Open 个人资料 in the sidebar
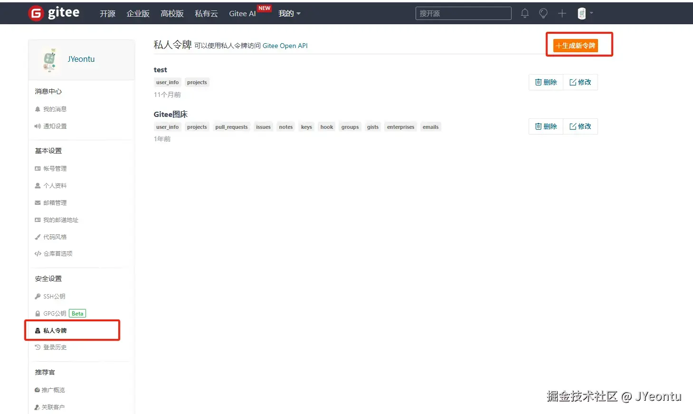This screenshot has width=693, height=414. [51, 185]
